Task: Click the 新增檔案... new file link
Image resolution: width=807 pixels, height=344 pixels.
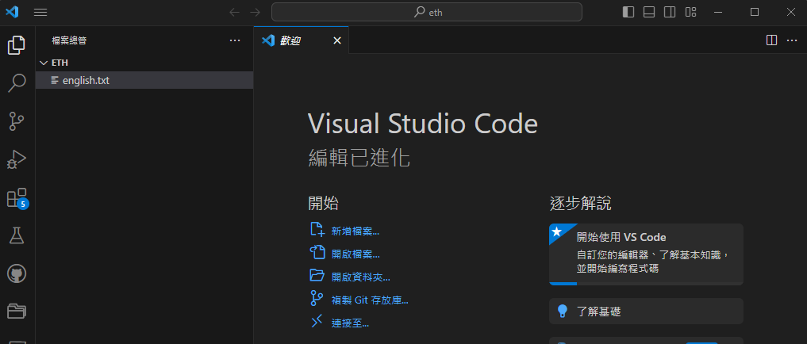Action: [x=355, y=231]
